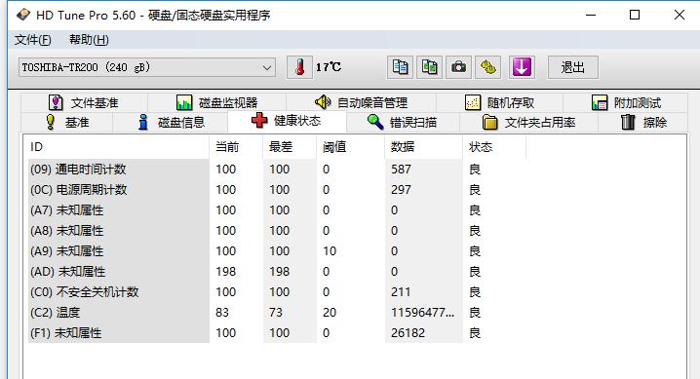
Task: Switch to the 擦除 tab
Action: (x=643, y=122)
